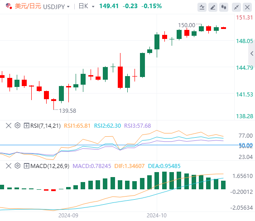Remove the RSI indicator panel
The height and width of the screenshot is (221, 255).
tap(9, 125)
